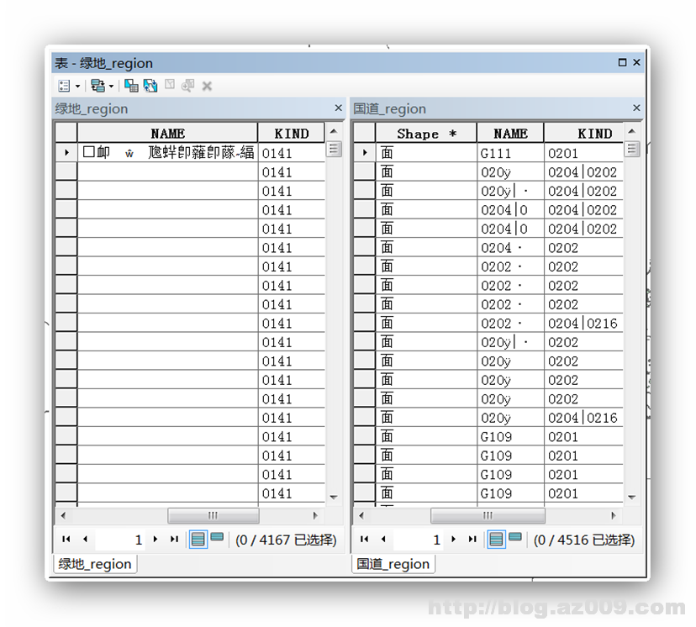Switch to the 绿地_region bottom tab
Screen dimensions: 696x627
pos(94,564)
